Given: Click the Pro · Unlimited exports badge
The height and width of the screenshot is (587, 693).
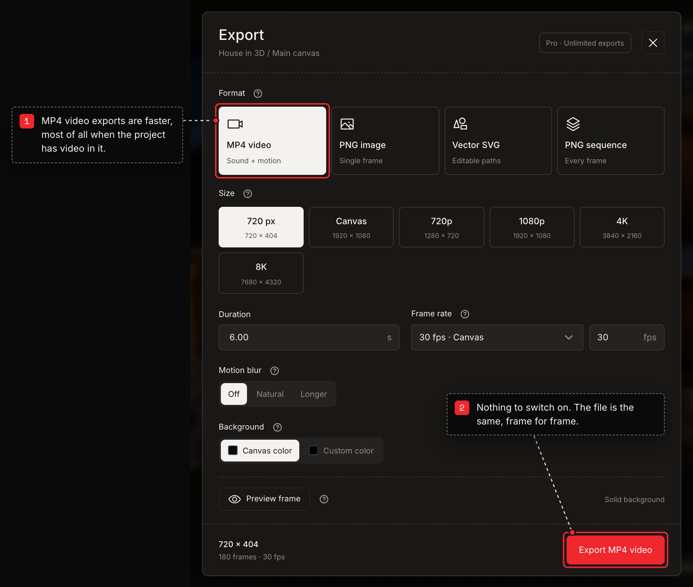Looking at the screenshot, I should tap(585, 43).
